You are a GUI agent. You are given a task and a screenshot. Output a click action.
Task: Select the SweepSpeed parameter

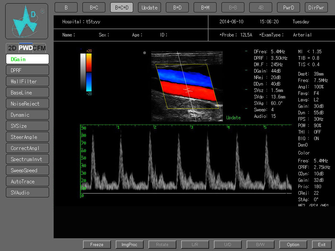pyautogui.click(x=27, y=170)
